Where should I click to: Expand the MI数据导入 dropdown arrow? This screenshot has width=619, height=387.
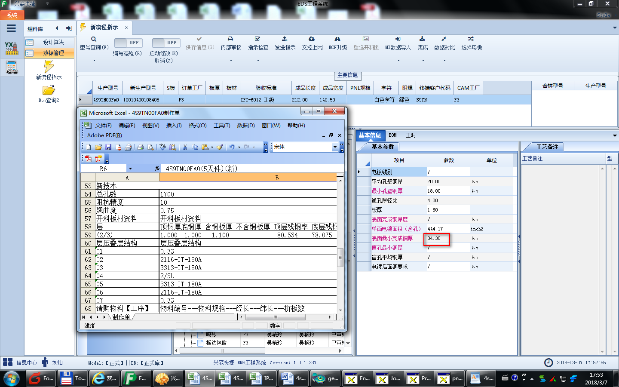pos(398,60)
